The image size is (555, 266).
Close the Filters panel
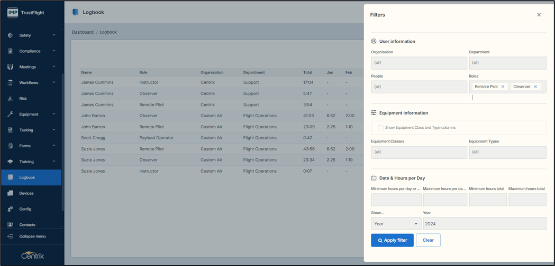[539, 15]
